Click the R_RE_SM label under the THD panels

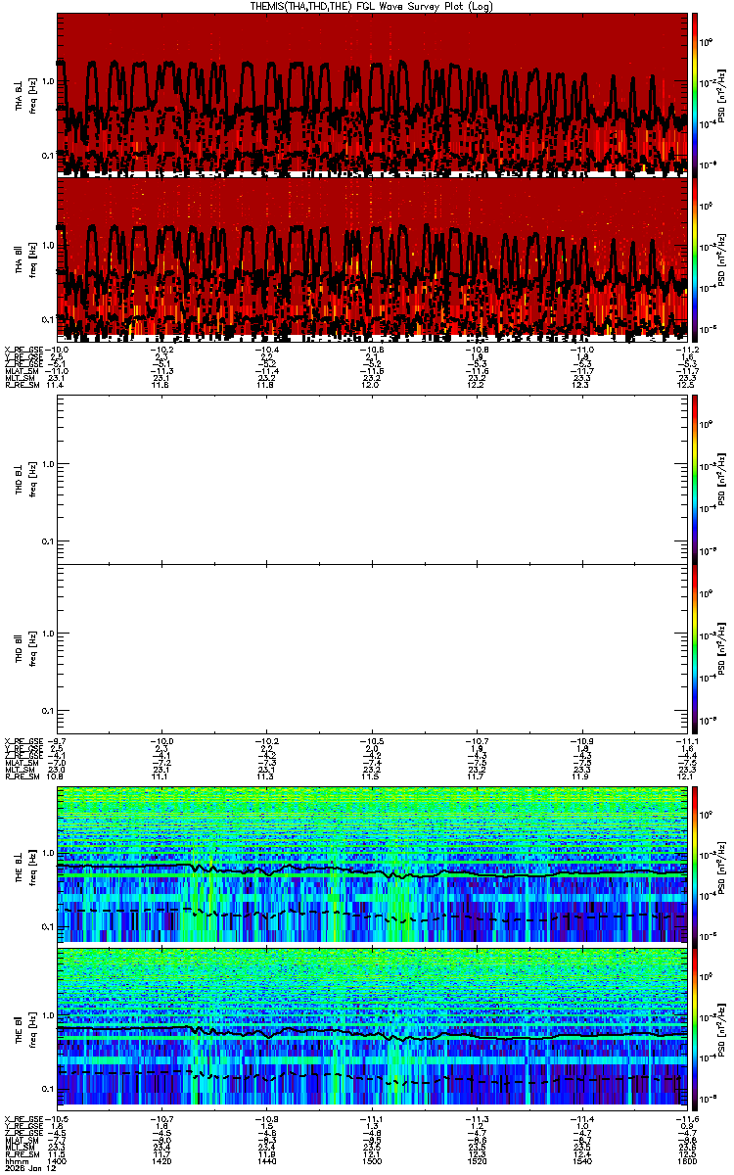[x=20, y=776]
